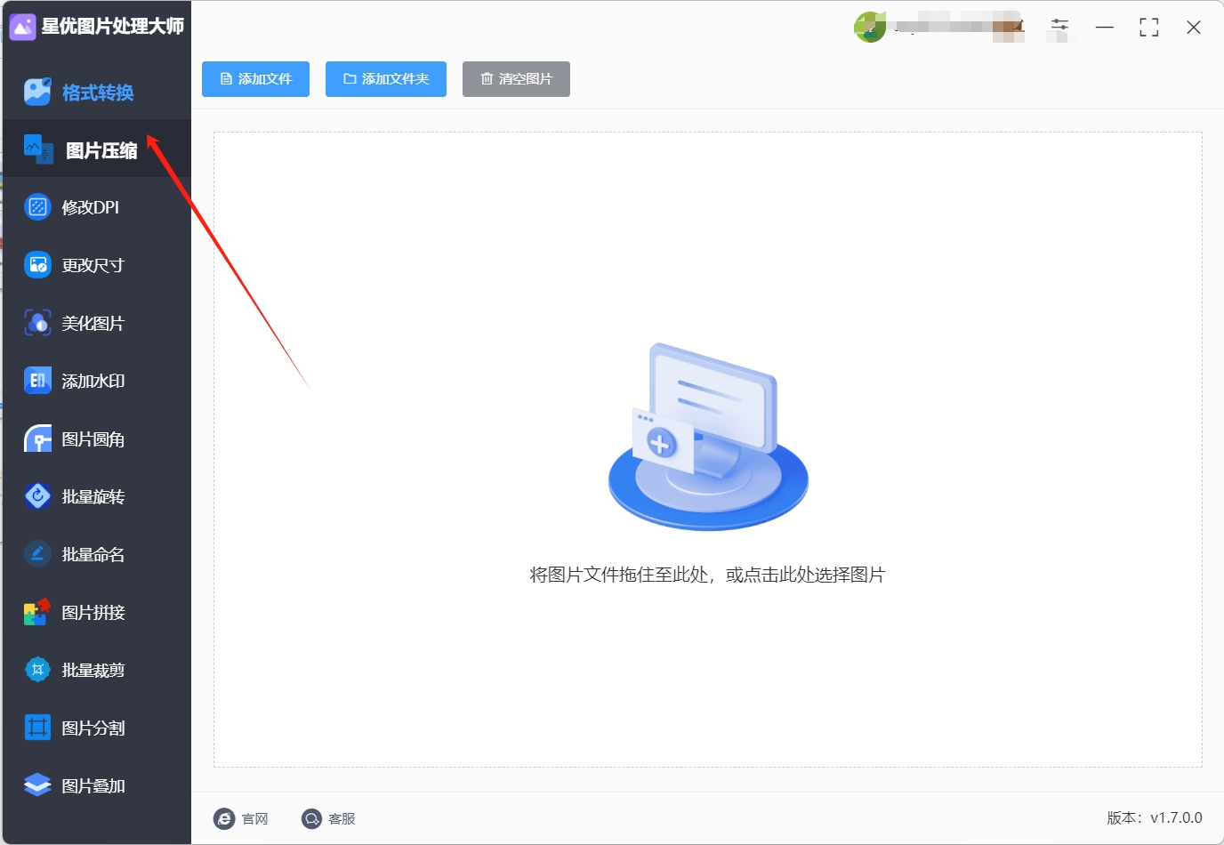Select 更改尺寸 in the sidebar
This screenshot has height=845, width=1224.
click(93, 265)
